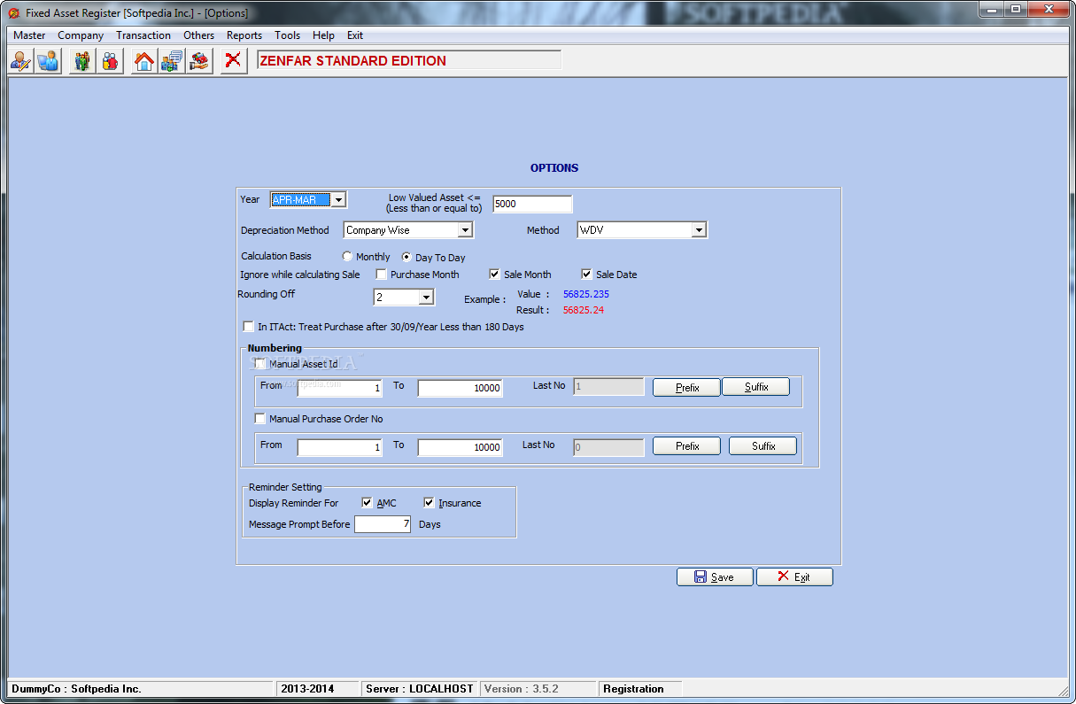Enable Manual Asset Id checkbox

(x=260, y=364)
